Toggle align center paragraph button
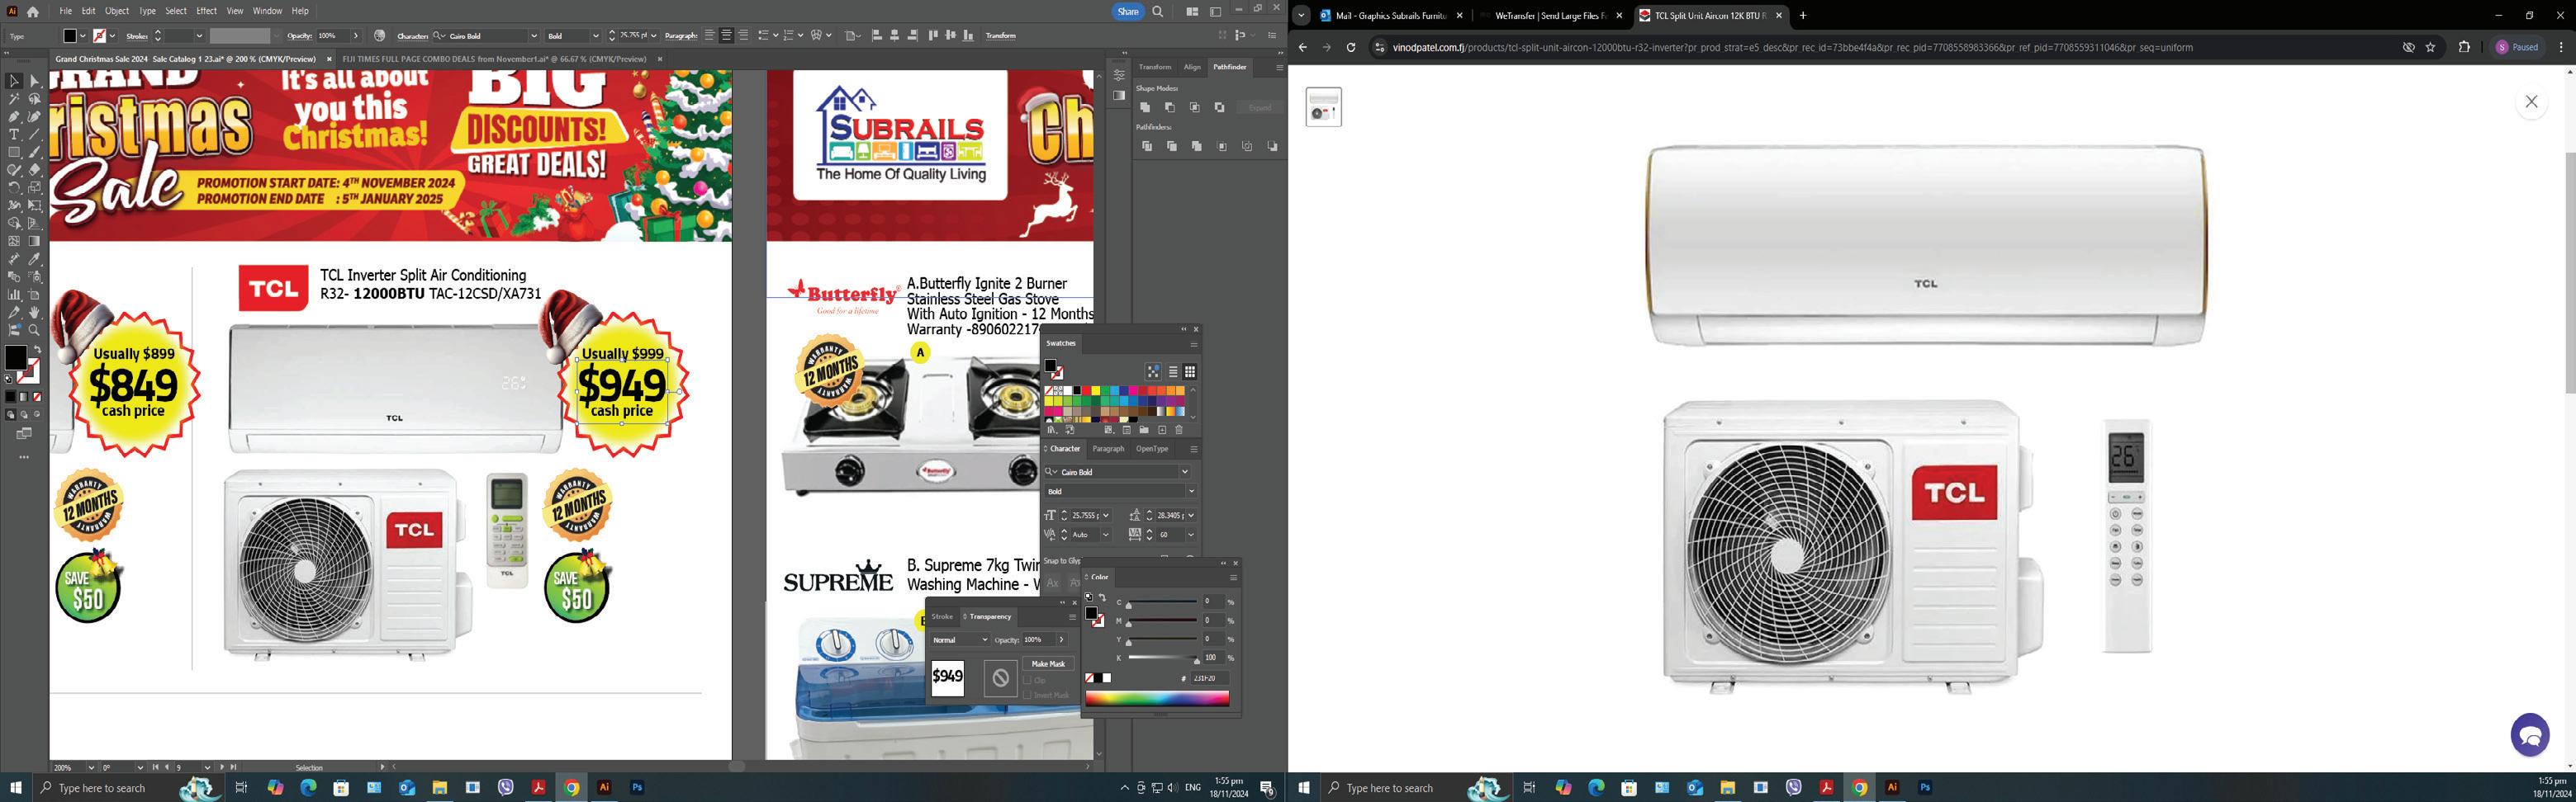 tap(727, 36)
